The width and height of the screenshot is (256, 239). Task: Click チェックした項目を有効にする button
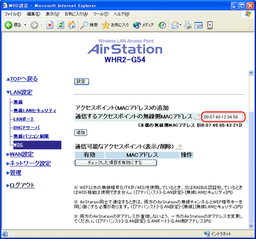pyautogui.click(x=116, y=163)
